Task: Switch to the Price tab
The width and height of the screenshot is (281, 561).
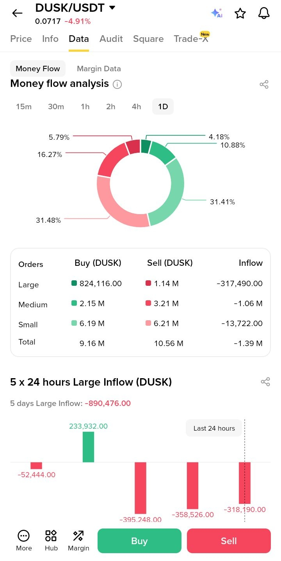Action: pos(21,39)
